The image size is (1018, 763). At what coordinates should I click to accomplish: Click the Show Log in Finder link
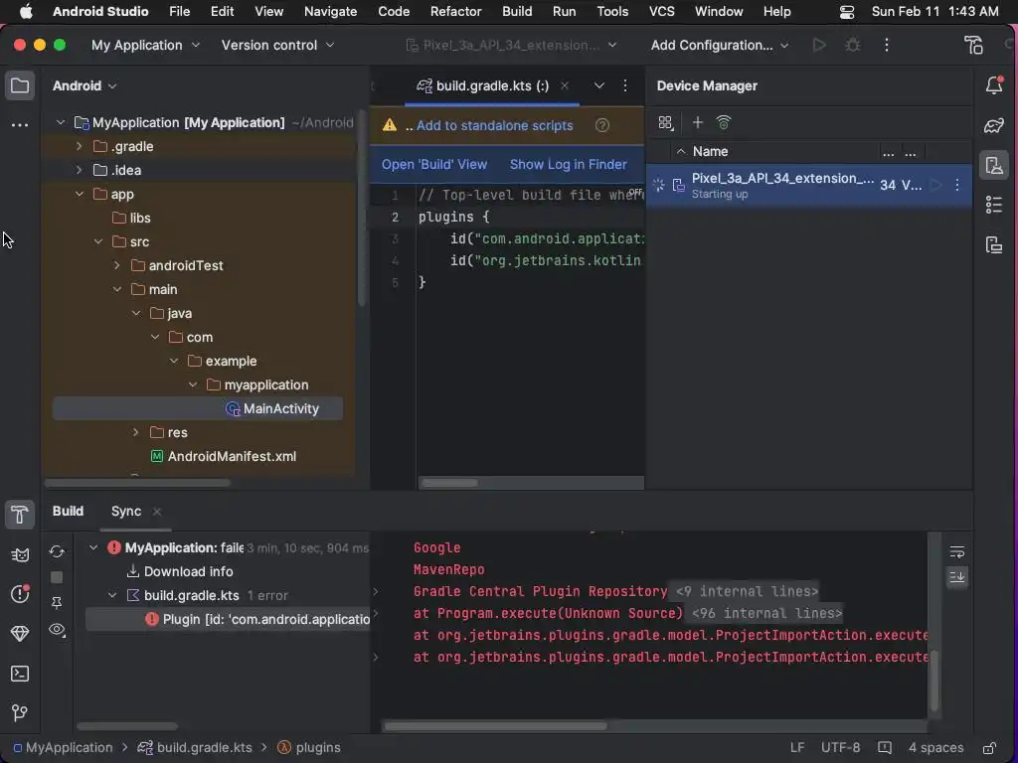[568, 164]
